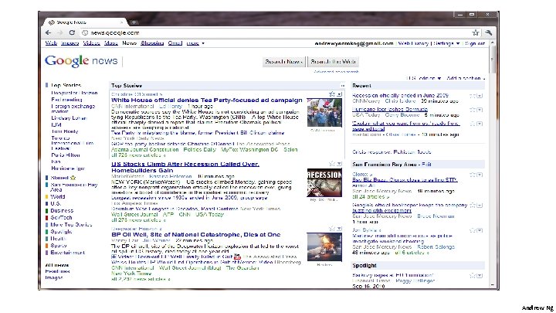The image size is (556, 313).
Task: Click Sign out link
Action: (x=475, y=43)
